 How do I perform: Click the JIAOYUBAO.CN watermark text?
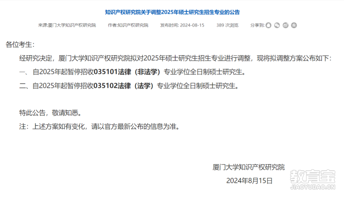tap(313, 187)
